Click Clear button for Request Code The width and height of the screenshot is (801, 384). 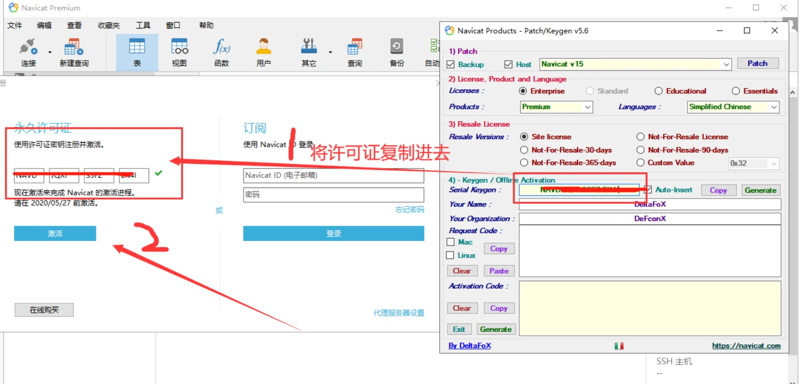[462, 271]
